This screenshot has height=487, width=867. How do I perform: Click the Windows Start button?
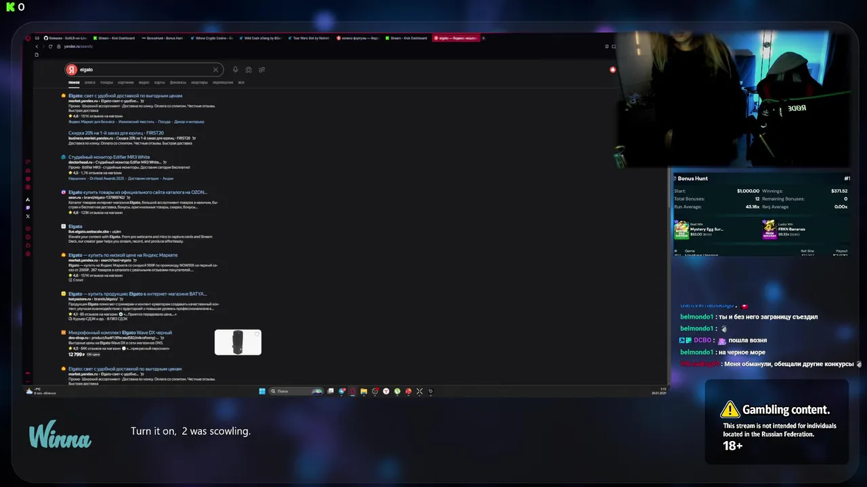262,391
